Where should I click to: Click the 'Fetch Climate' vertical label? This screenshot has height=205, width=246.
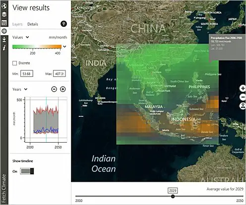[4, 188]
